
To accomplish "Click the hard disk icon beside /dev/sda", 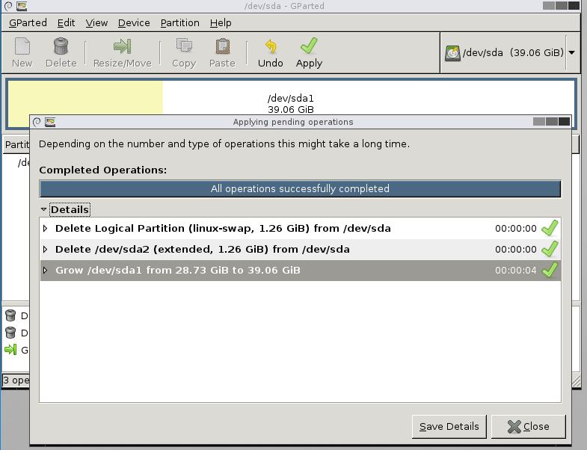I will (452, 53).
